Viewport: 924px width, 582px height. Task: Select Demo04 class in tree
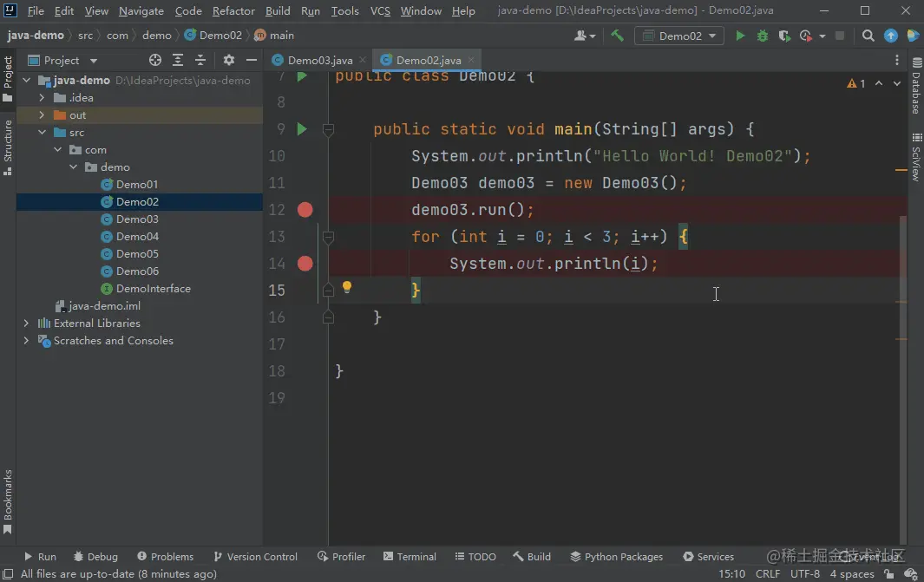137,236
